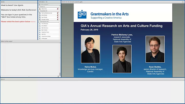This screenshot has height=104, width=185.
Task: Click the vertical scrollbar of Who's in the room pod
Action: (x=60, y=59)
